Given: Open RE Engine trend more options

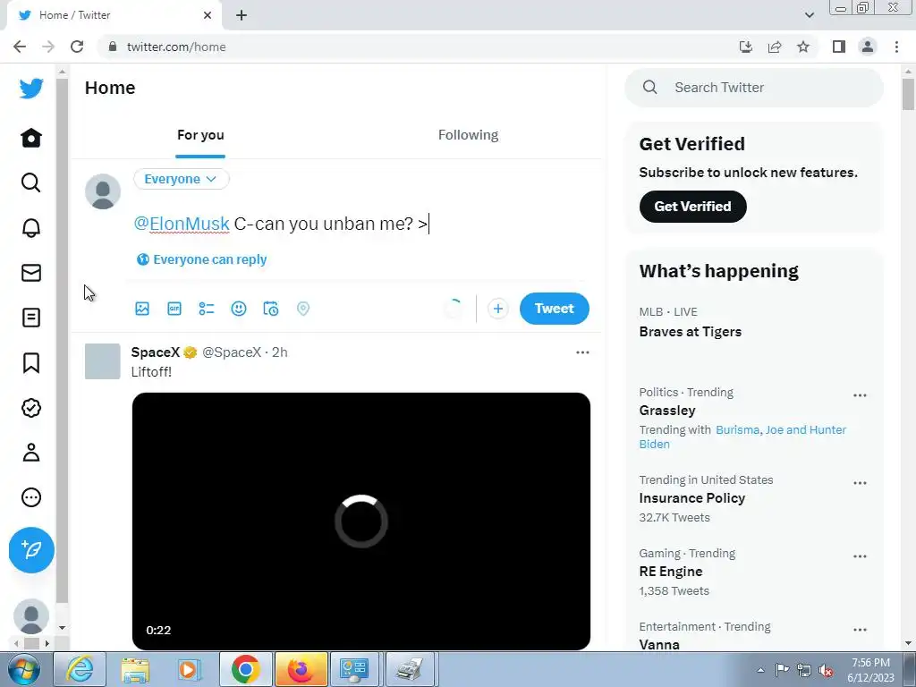Looking at the screenshot, I should 860,556.
